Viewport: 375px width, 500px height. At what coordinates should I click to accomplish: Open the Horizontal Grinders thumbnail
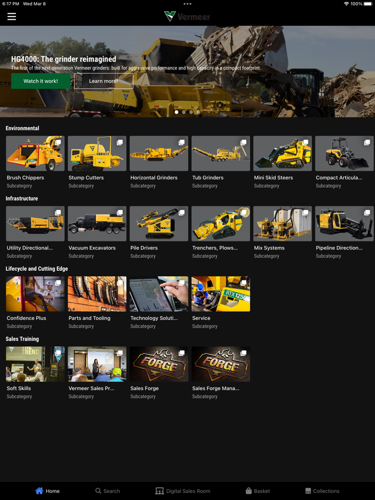click(x=159, y=154)
